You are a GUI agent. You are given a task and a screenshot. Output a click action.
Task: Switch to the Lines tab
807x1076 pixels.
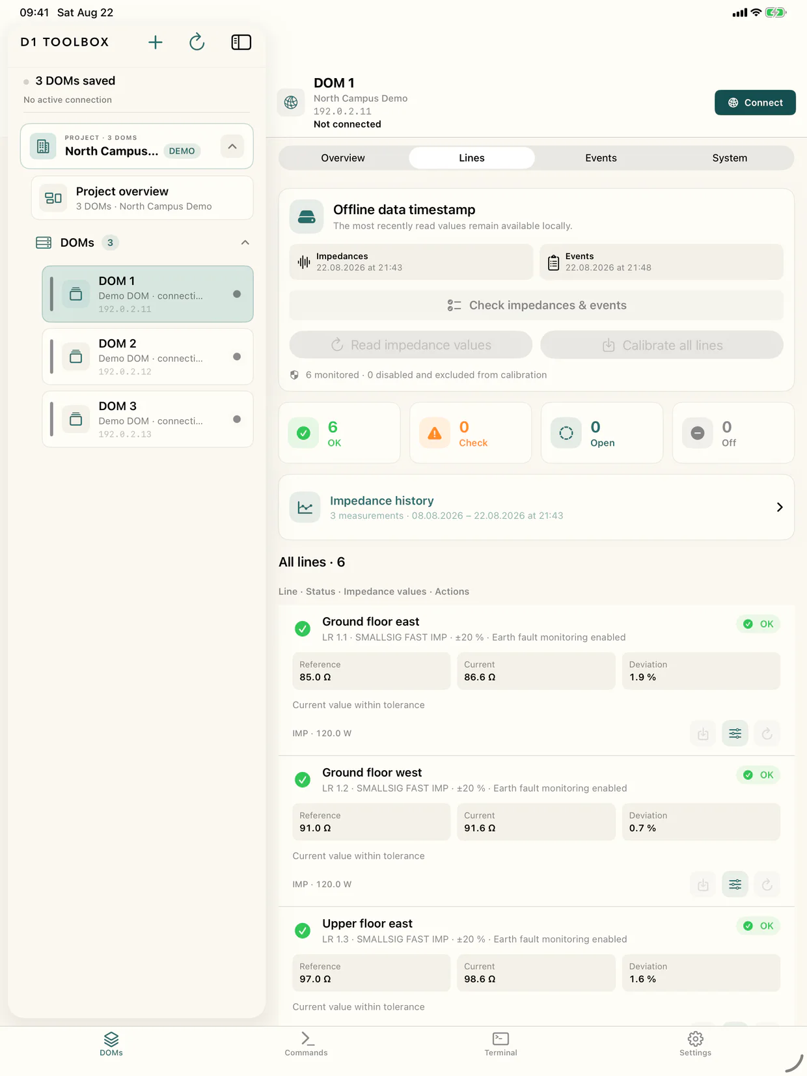(x=472, y=158)
